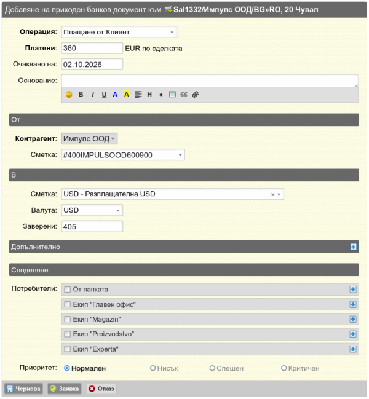Click the Споделяне section header

pos(184,270)
